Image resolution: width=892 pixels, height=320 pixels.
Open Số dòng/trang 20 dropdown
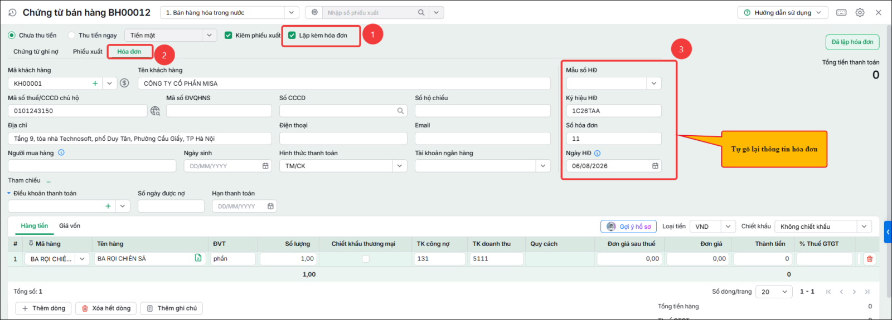coord(785,292)
